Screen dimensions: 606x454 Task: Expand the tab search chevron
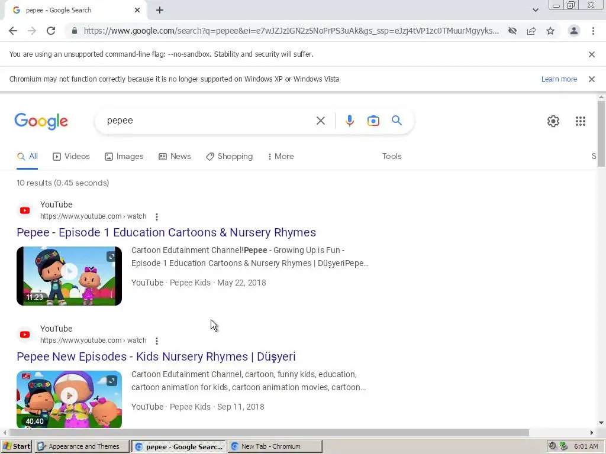(535, 10)
